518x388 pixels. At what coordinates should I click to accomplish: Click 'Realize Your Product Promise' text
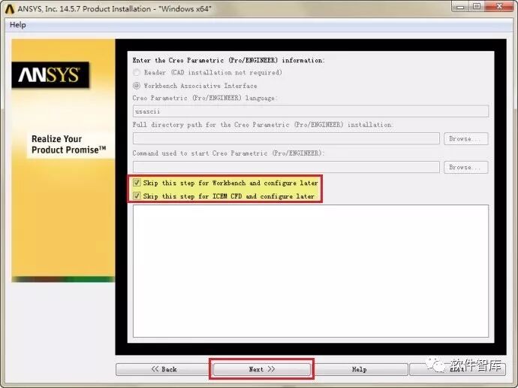pyautogui.click(x=69, y=144)
